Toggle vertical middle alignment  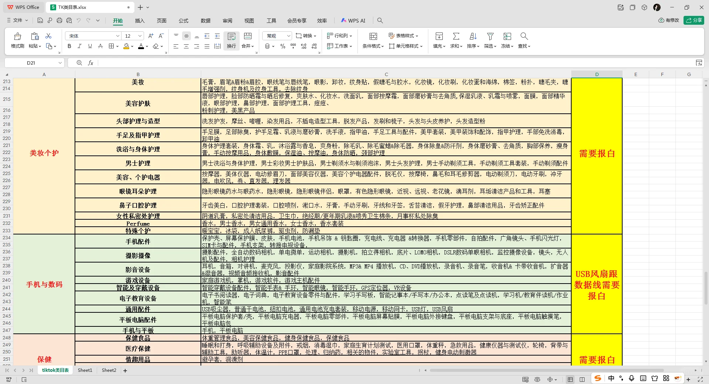pyautogui.click(x=186, y=36)
